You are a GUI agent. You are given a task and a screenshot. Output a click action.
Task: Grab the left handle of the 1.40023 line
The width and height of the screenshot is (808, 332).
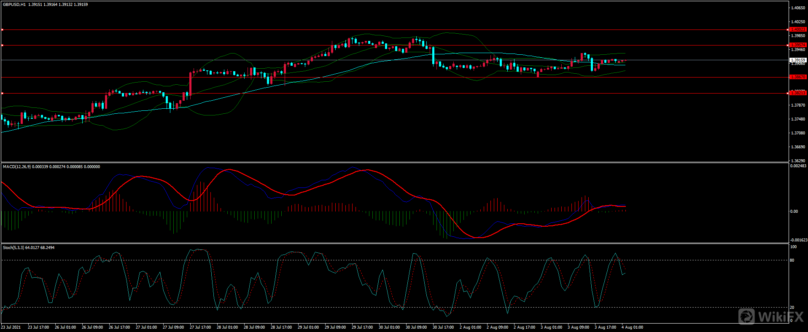pyautogui.click(x=2, y=30)
